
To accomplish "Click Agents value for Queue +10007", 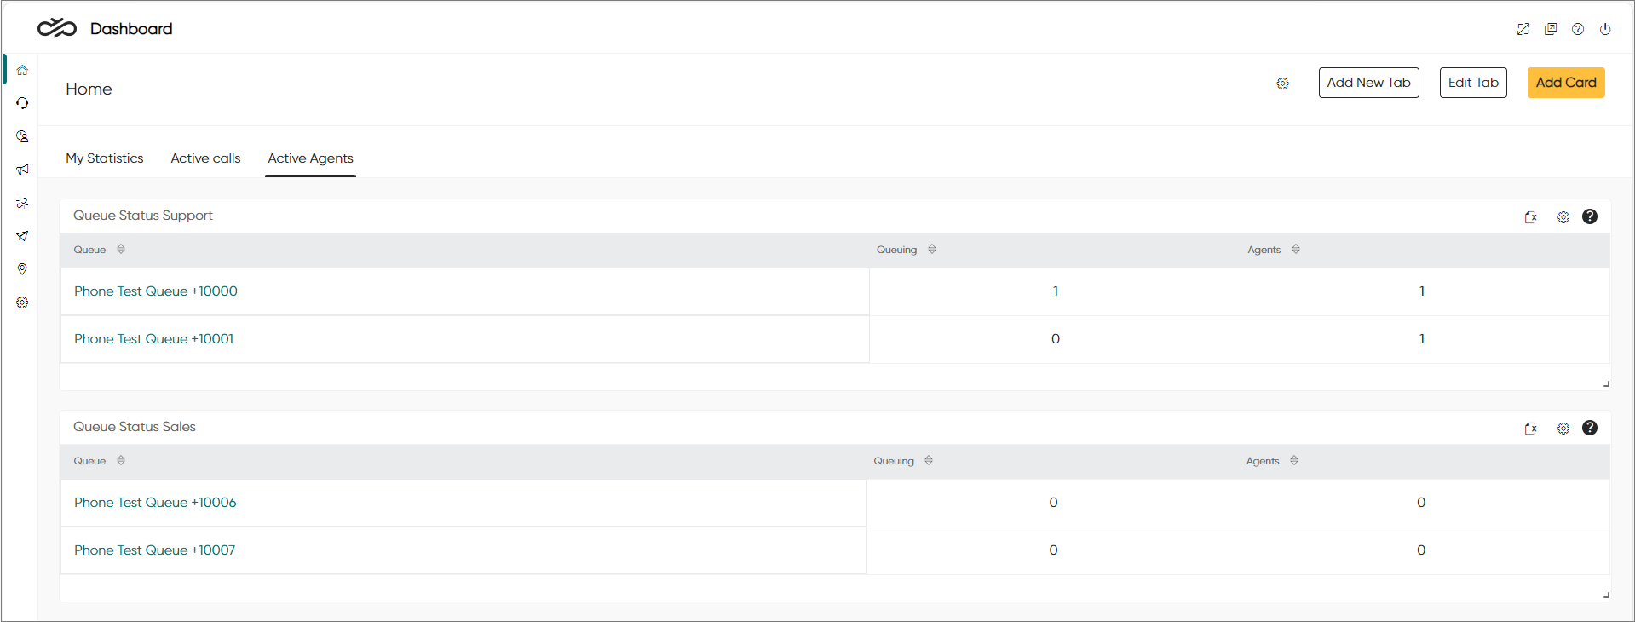I will [x=1421, y=550].
